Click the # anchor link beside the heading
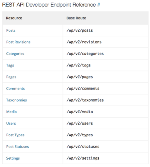The image size is (150, 167). click(x=99, y=5)
